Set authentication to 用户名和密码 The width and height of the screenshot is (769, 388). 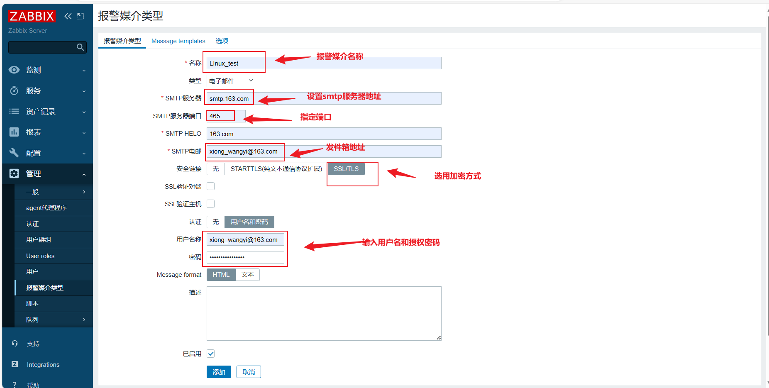click(249, 222)
